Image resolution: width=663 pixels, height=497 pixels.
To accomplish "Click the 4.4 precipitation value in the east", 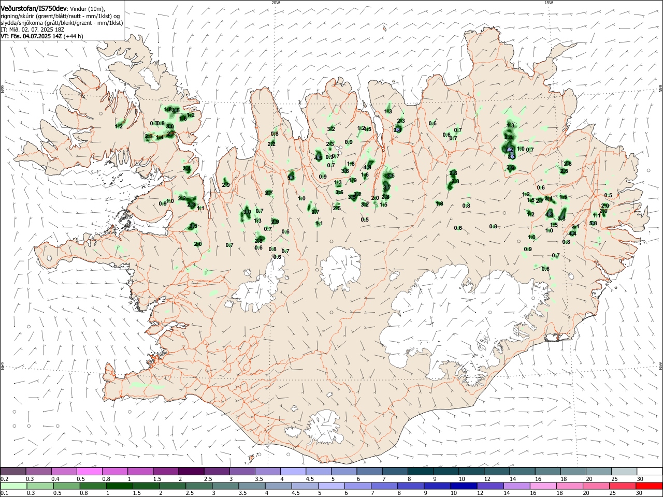I will tap(572, 233).
